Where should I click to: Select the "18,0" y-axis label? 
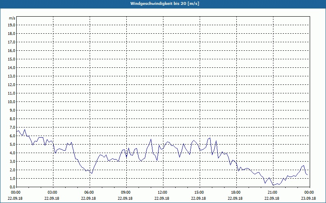point(11,34)
